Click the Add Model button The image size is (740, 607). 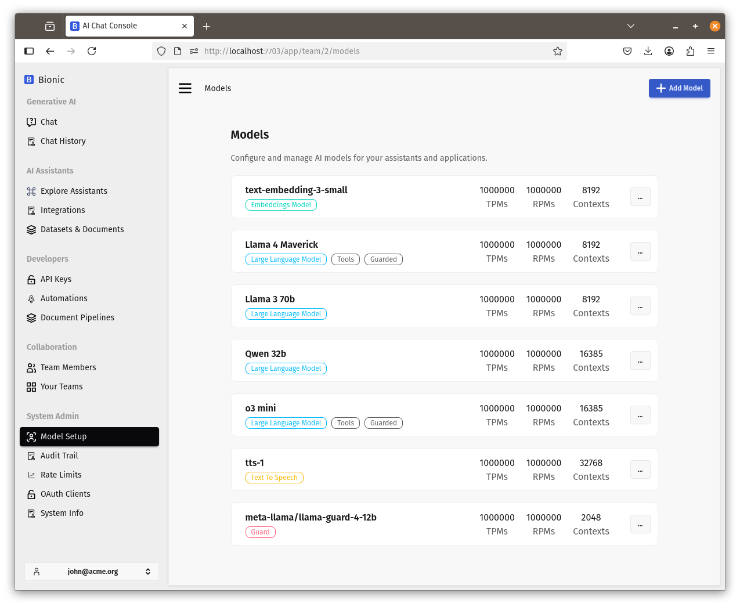(x=679, y=88)
